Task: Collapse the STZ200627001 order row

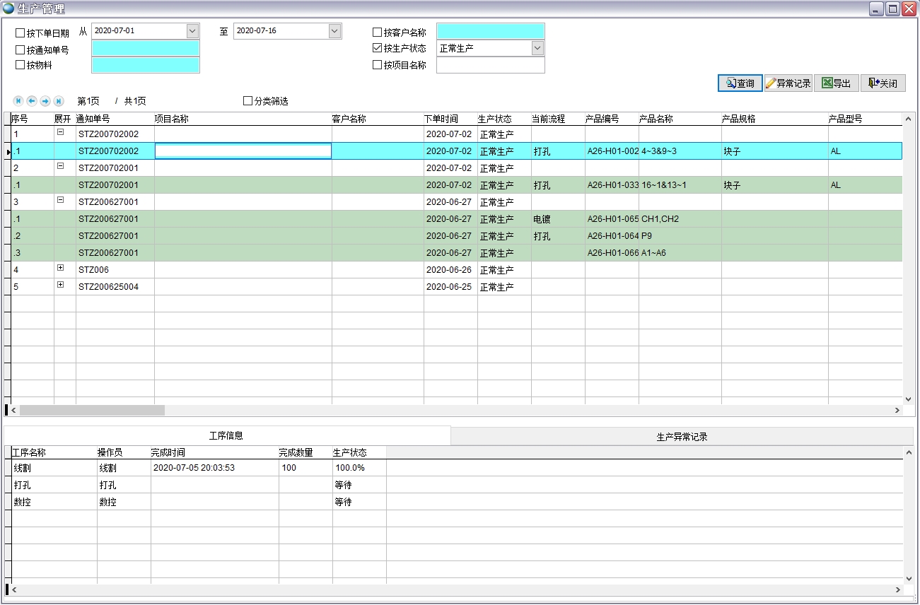Action: (x=60, y=200)
